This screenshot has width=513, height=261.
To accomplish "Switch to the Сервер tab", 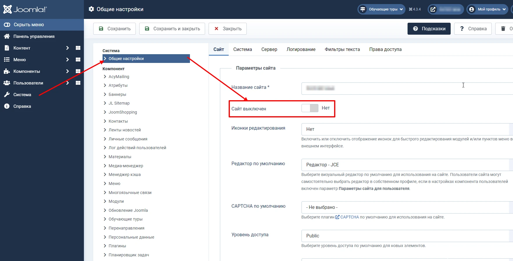I will coord(269,50).
